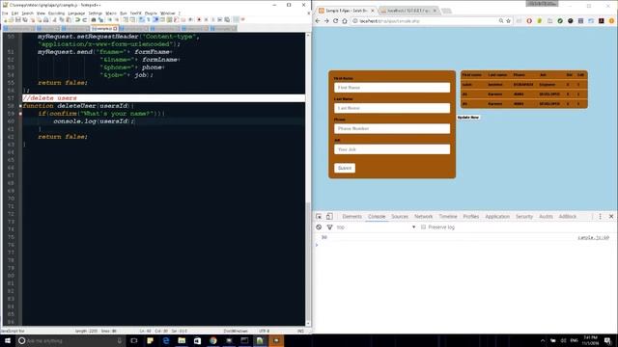The width and height of the screenshot is (618, 347).
Task: Show hidden system tray icons chevron
Action: [x=543, y=340]
